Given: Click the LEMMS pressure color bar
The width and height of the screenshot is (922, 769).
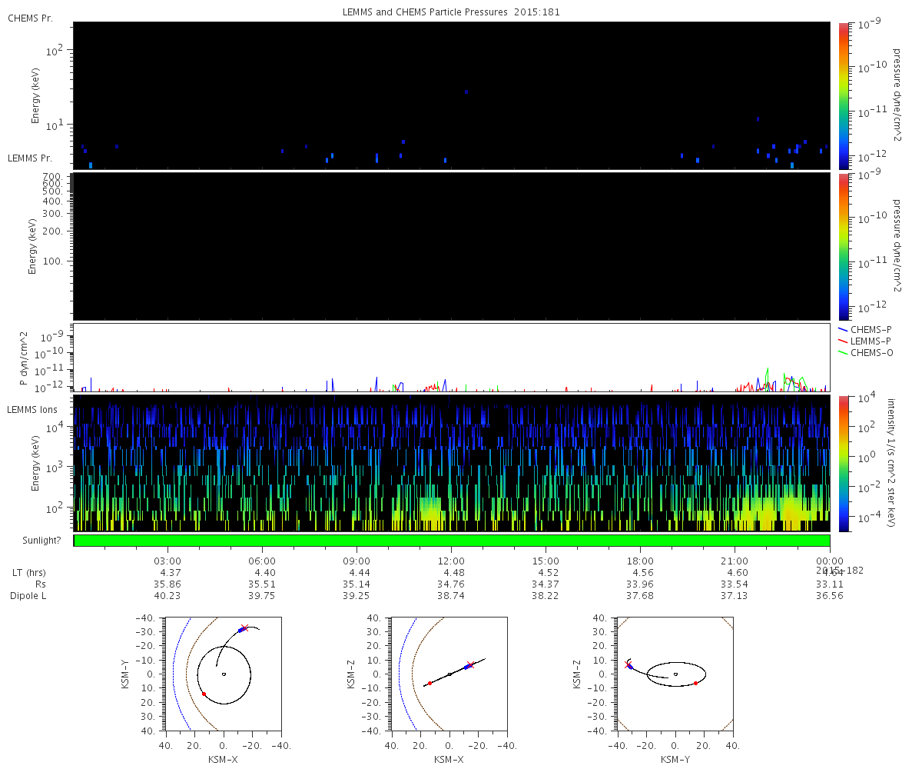Looking at the screenshot, I should [x=844, y=246].
